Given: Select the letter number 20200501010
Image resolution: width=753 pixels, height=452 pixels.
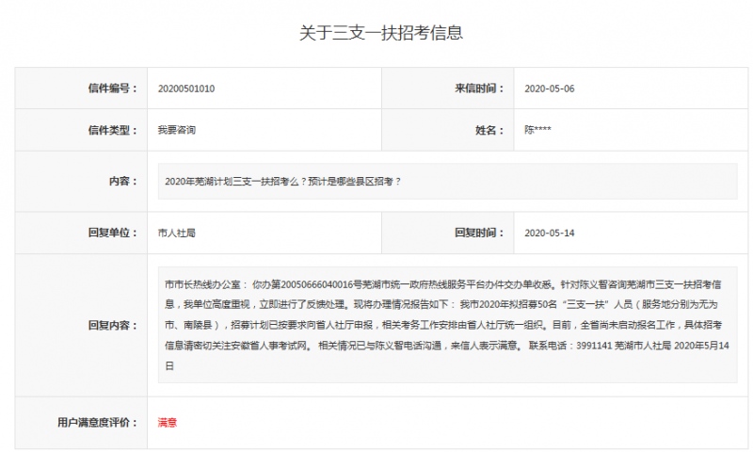Looking at the screenshot, I should 186,89.
